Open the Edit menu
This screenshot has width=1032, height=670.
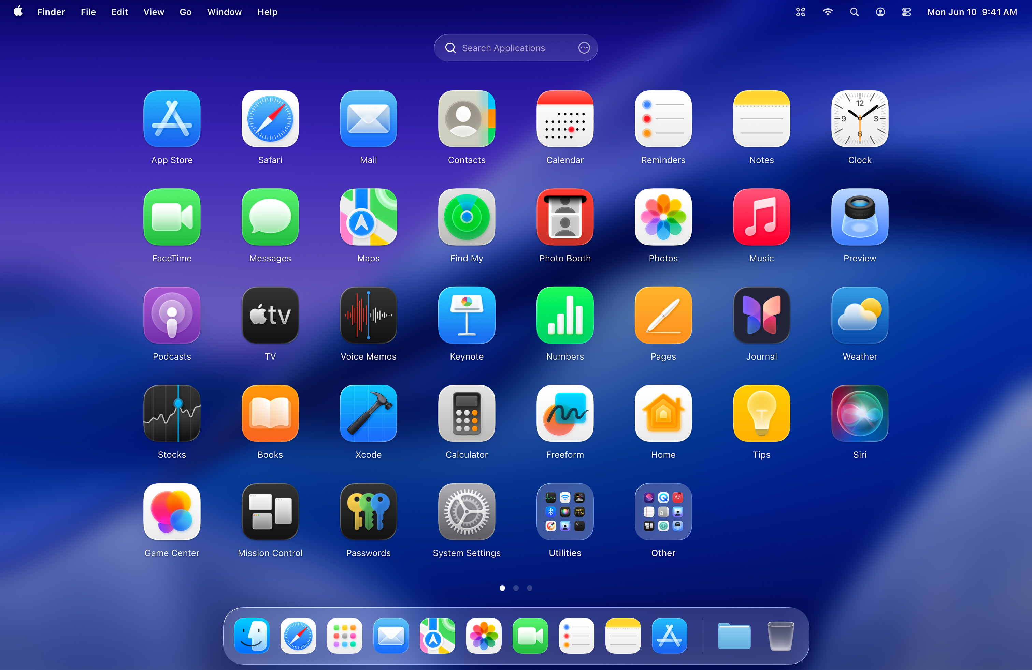pos(119,12)
